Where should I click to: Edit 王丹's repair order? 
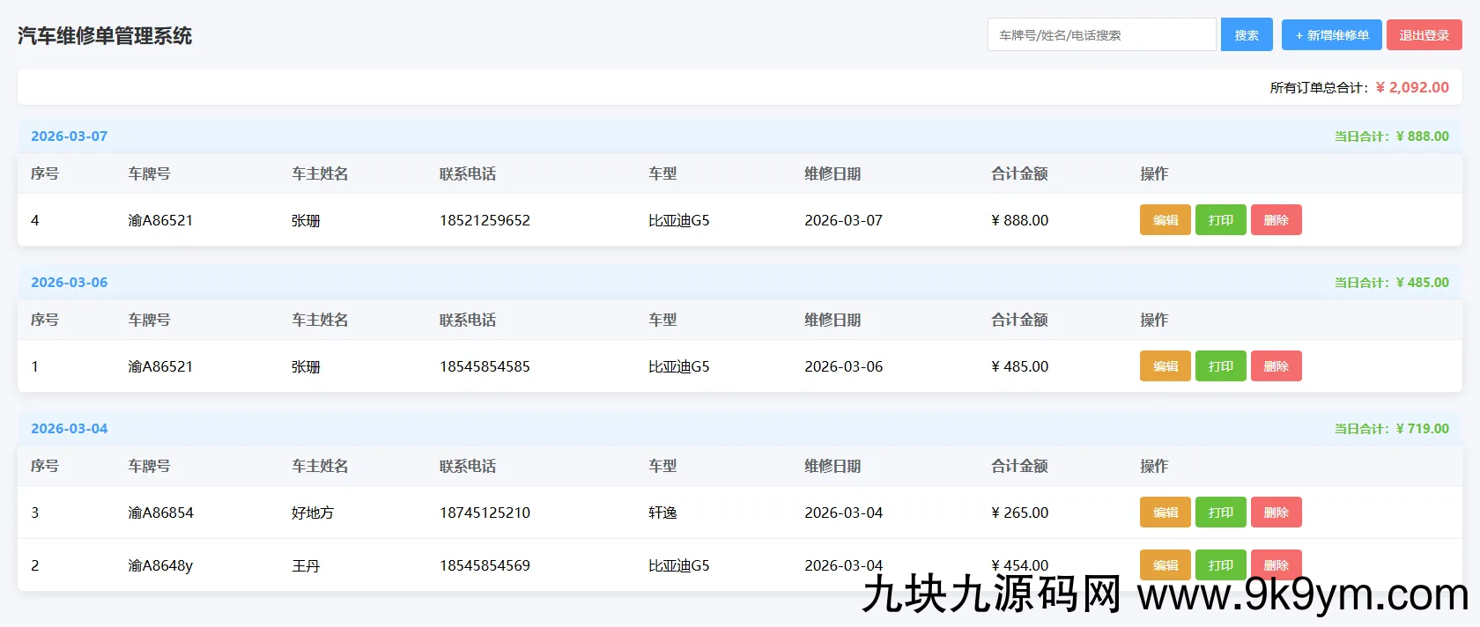click(1165, 564)
